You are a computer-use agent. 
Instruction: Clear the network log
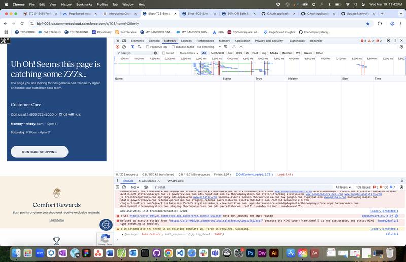tap(124, 47)
